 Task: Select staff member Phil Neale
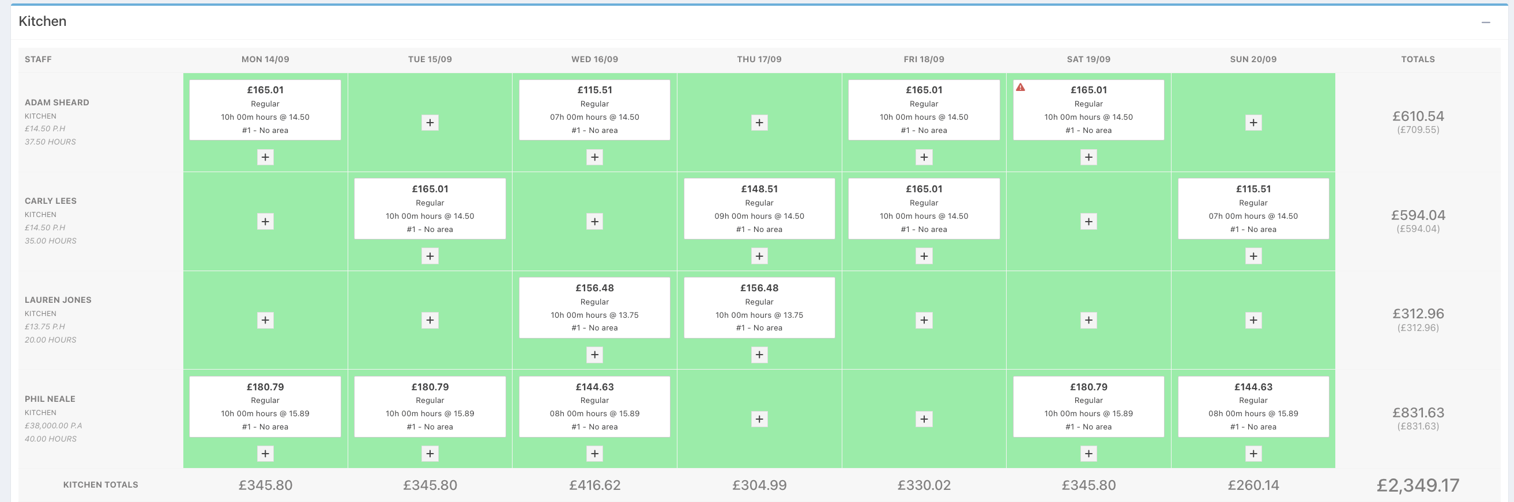pyautogui.click(x=50, y=399)
